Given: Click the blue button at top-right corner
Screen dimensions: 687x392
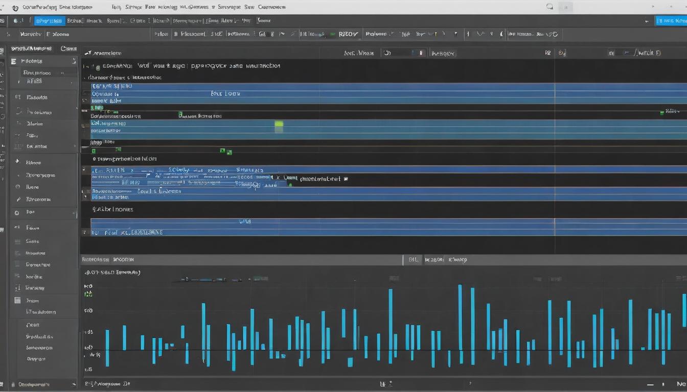Looking at the screenshot, I should [671, 21].
